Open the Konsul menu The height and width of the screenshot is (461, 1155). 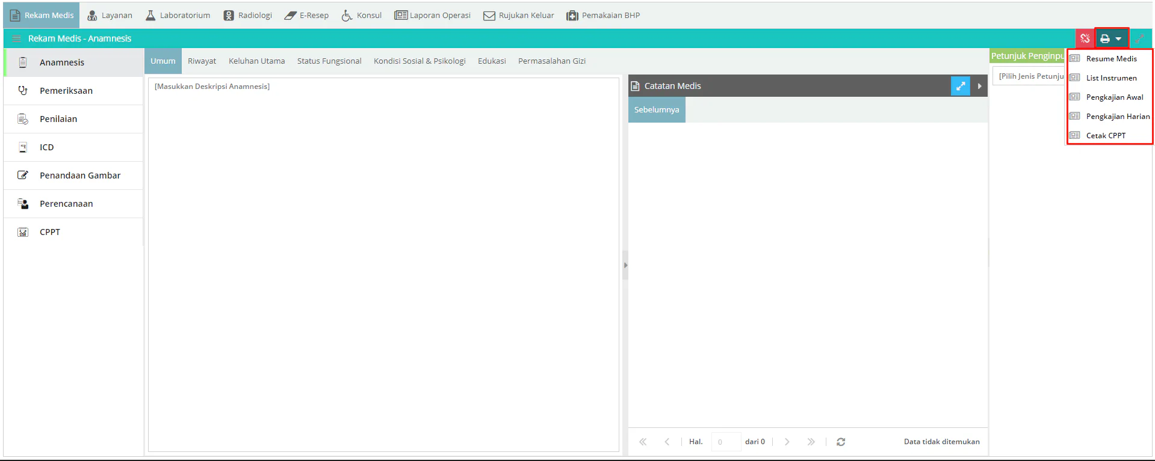click(x=361, y=15)
